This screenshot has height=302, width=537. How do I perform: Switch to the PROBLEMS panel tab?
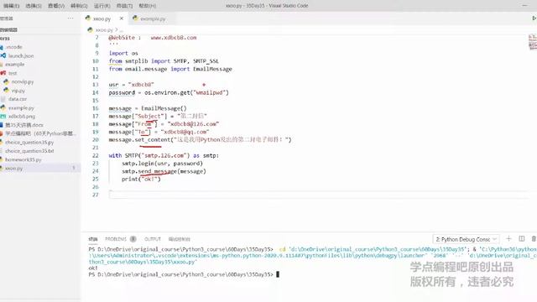pyautogui.click(x=116, y=239)
